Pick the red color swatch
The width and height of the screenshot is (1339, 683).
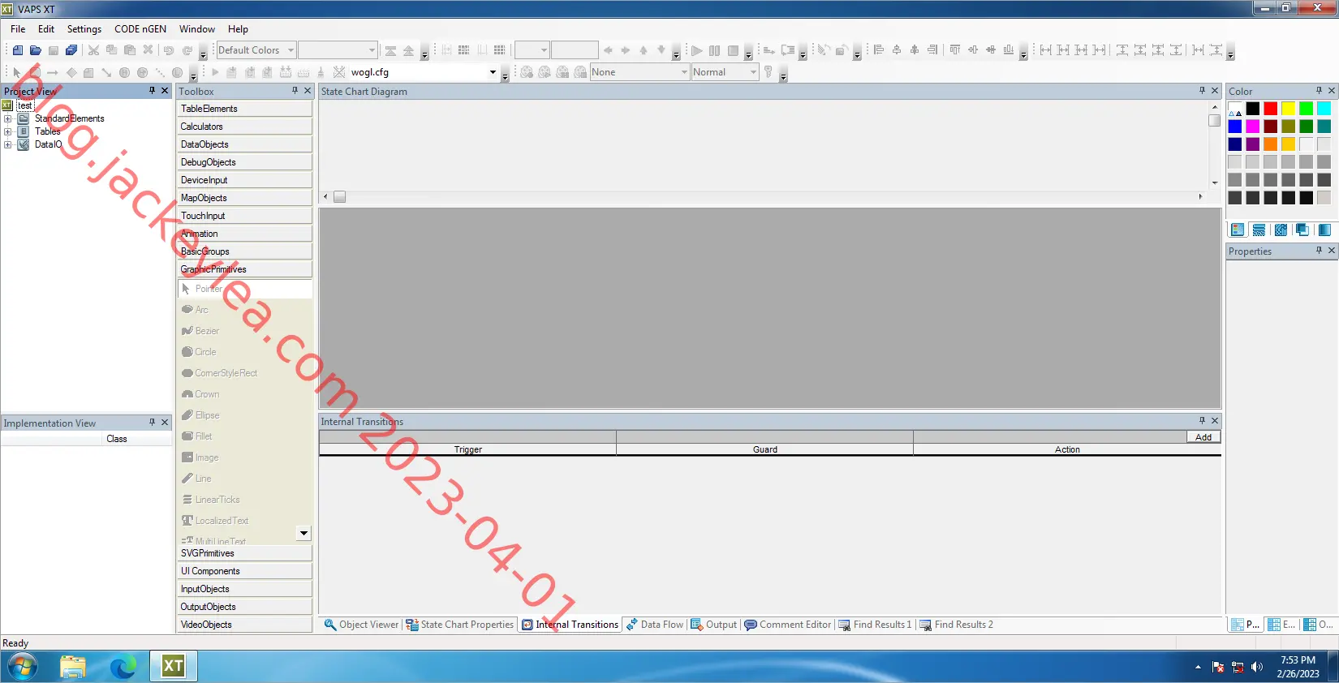click(1271, 109)
